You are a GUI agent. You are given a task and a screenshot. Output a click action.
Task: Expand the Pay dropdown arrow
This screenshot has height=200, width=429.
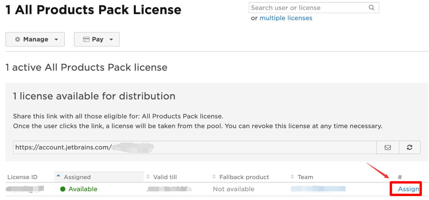point(111,40)
